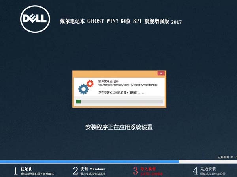Select the red step 3 导入软件

click(x=148, y=171)
